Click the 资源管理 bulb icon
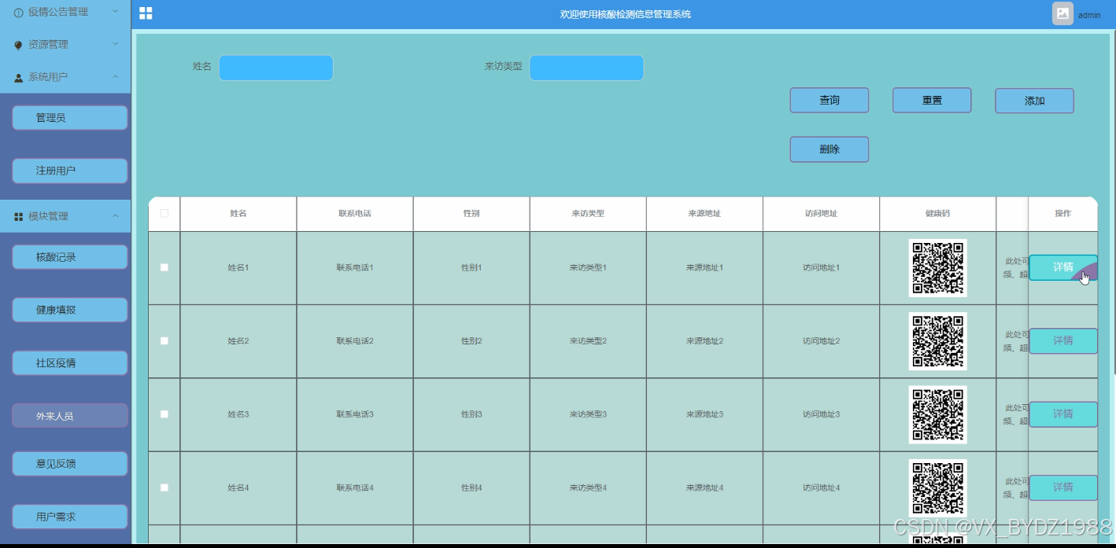This screenshot has width=1116, height=548. pyautogui.click(x=19, y=46)
